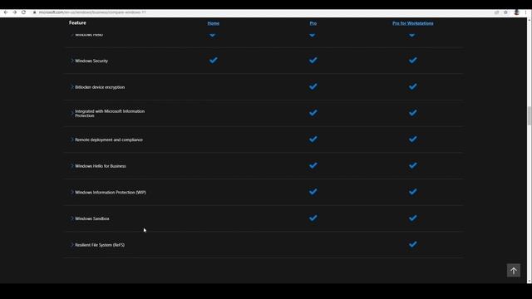The height and width of the screenshot is (299, 532).
Task: Bookmark this page with the star icon
Action: pos(505,12)
